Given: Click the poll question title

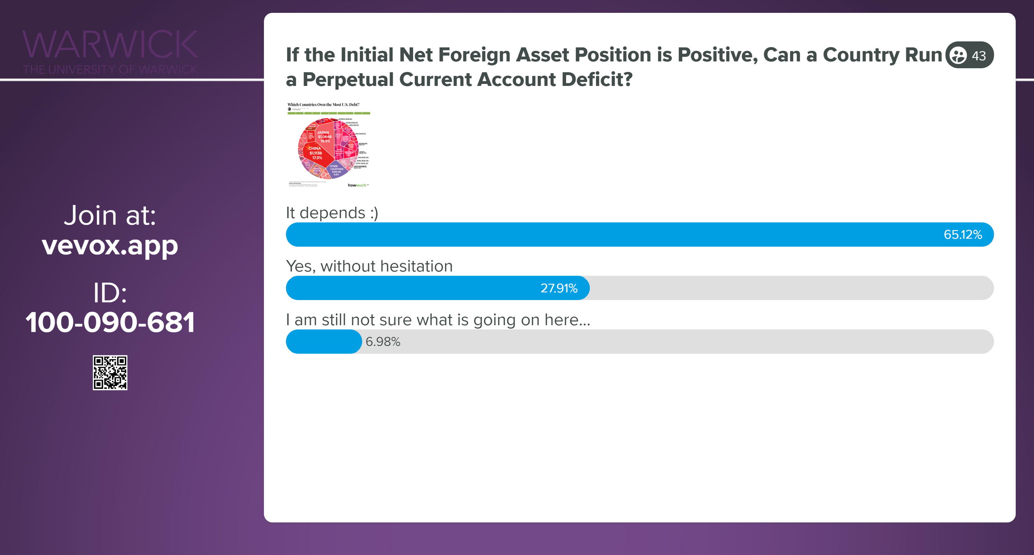Looking at the screenshot, I should (x=614, y=67).
